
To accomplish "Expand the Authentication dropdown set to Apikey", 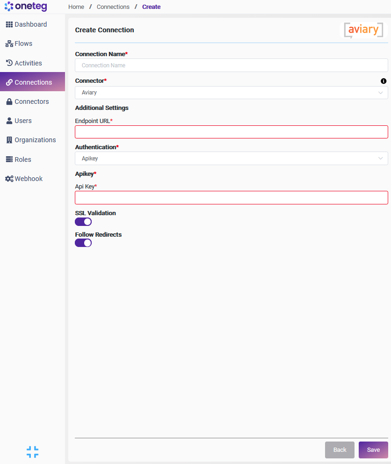I will click(231, 159).
